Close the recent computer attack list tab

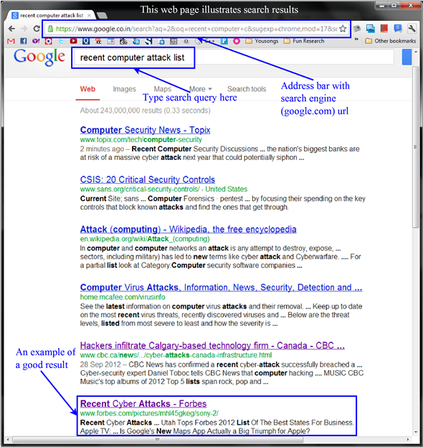90,15
